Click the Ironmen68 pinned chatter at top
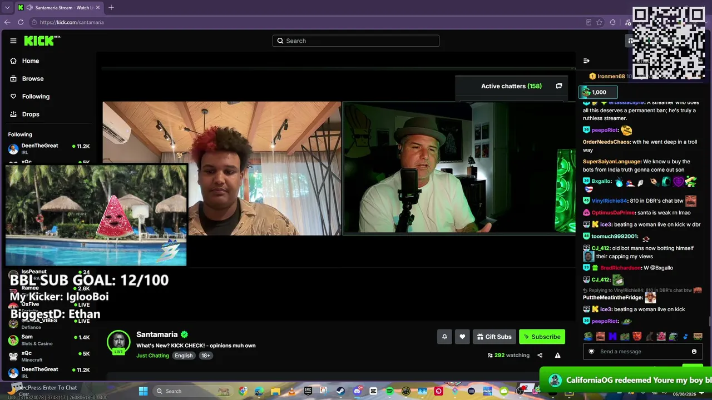 [x=611, y=77]
